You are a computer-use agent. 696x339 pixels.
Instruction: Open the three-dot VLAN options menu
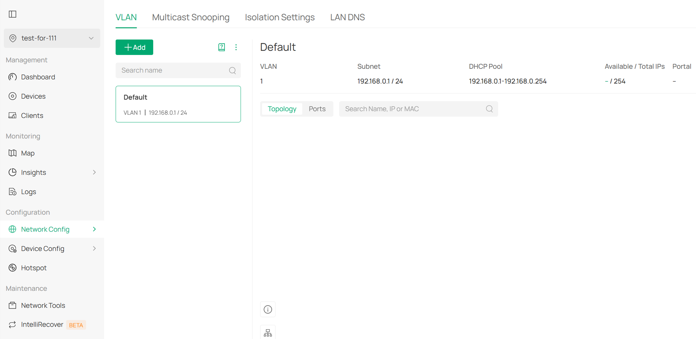(x=236, y=47)
